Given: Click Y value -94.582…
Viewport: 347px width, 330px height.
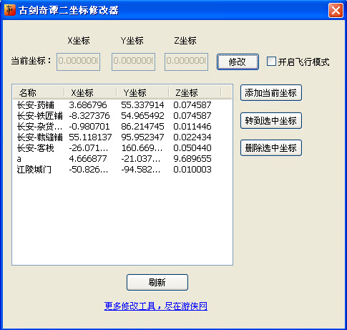Looking at the screenshot, I should (x=141, y=170).
